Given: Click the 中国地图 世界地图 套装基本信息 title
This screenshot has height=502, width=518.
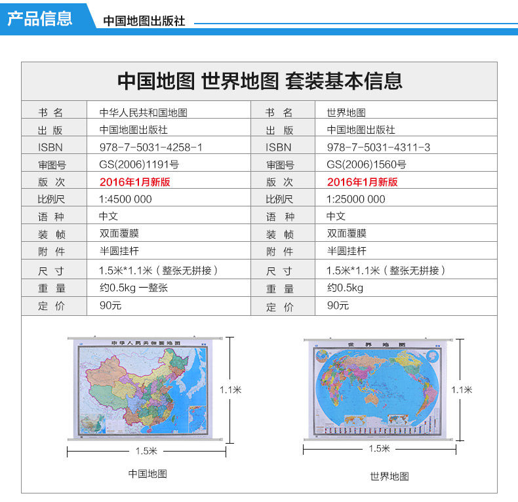Looking at the screenshot, I should (x=260, y=81).
